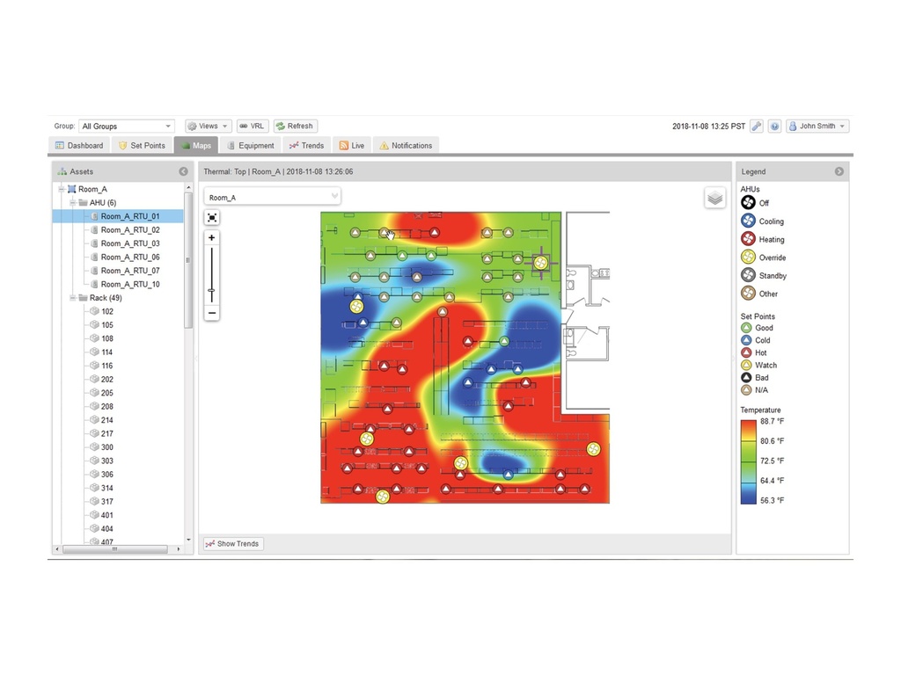Click the fit-to-view icon beside the map
Viewport: 901px width, 675px height.
(211, 217)
